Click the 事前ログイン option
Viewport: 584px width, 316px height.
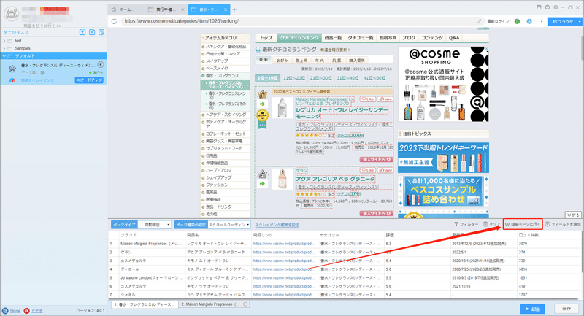[498, 21]
